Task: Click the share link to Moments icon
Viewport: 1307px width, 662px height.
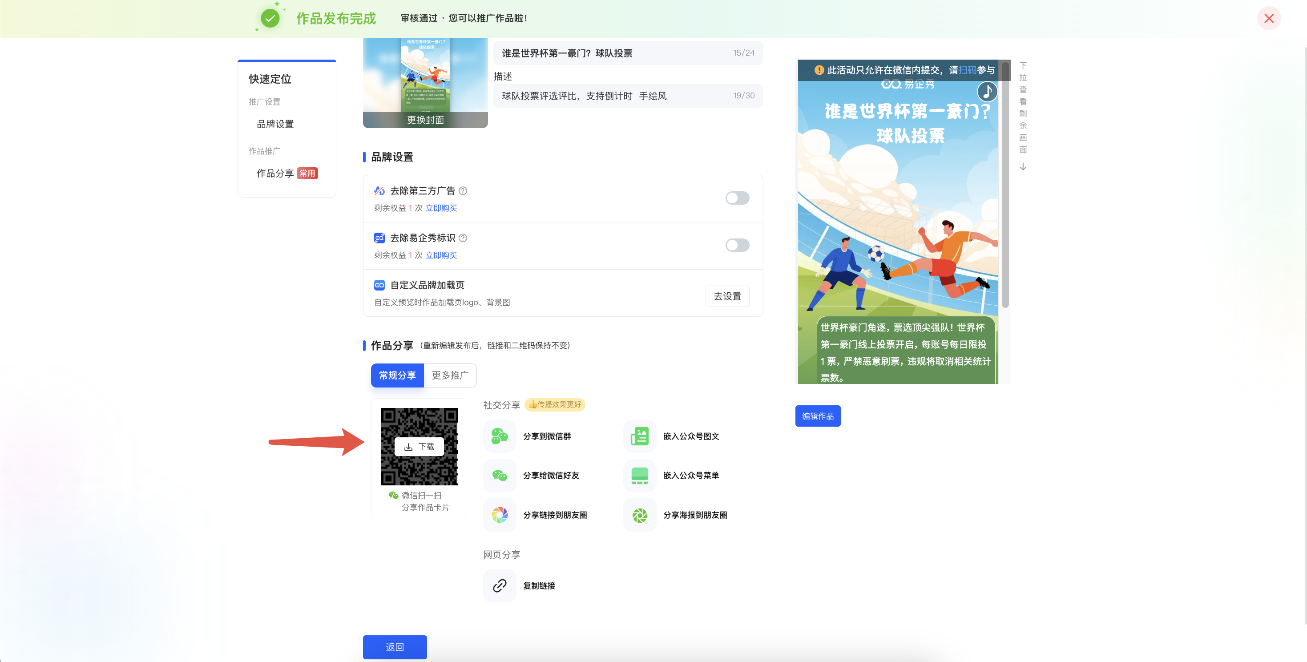Action: click(500, 515)
